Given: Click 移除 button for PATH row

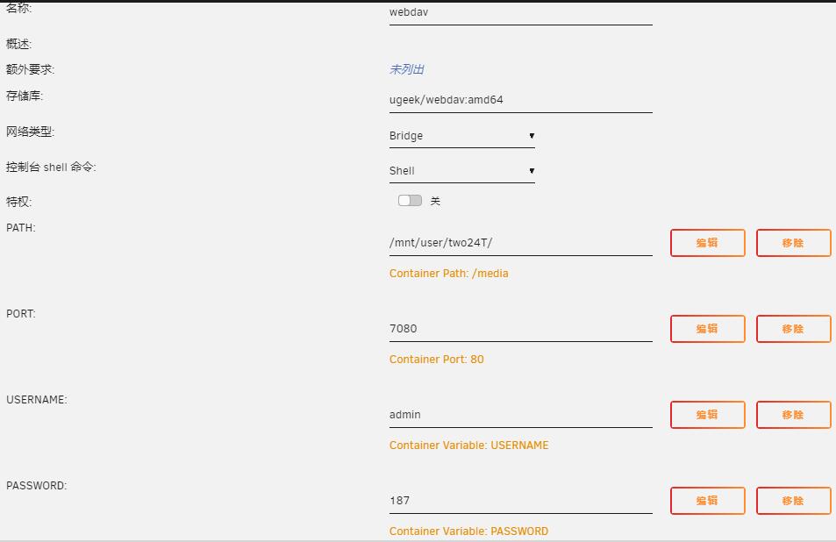Looking at the screenshot, I should click(x=793, y=243).
